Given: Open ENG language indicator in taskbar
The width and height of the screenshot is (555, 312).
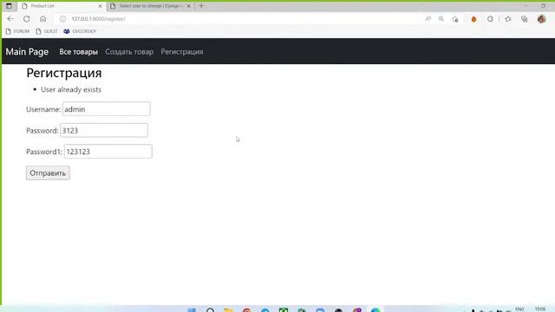Looking at the screenshot, I should [x=519, y=309].
